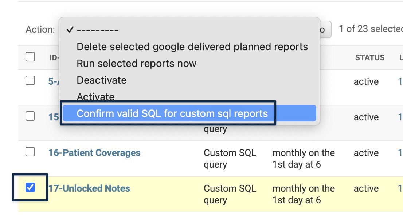
Task: Check the box for row 5-A
Action: point(30,80)
